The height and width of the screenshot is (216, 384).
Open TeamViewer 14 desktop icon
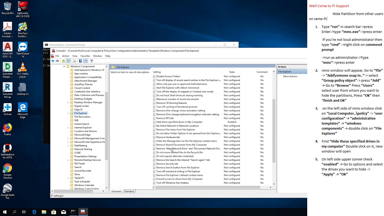click(23, 50)
